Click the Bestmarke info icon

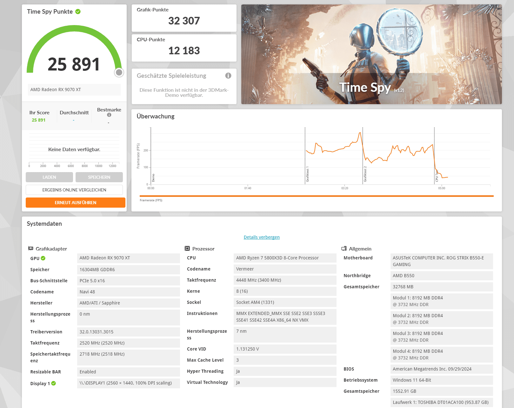[x=109, y=115]
